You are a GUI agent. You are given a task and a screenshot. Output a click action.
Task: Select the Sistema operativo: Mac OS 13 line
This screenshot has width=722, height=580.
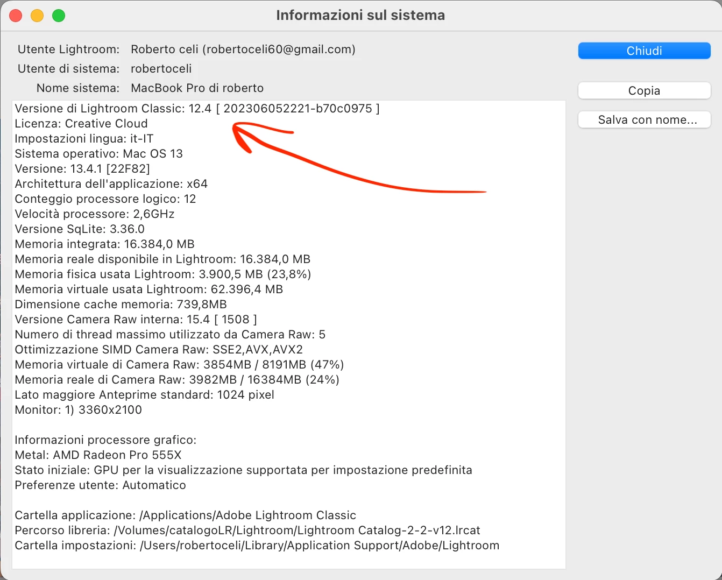pos(98,154)
